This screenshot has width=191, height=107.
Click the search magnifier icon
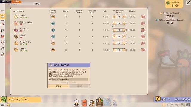[x=38, y=4]
